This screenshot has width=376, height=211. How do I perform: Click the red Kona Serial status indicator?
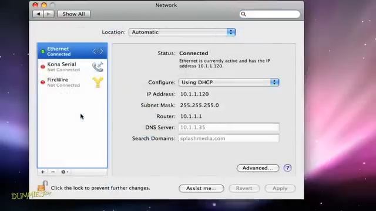click(x=43, y=67)
